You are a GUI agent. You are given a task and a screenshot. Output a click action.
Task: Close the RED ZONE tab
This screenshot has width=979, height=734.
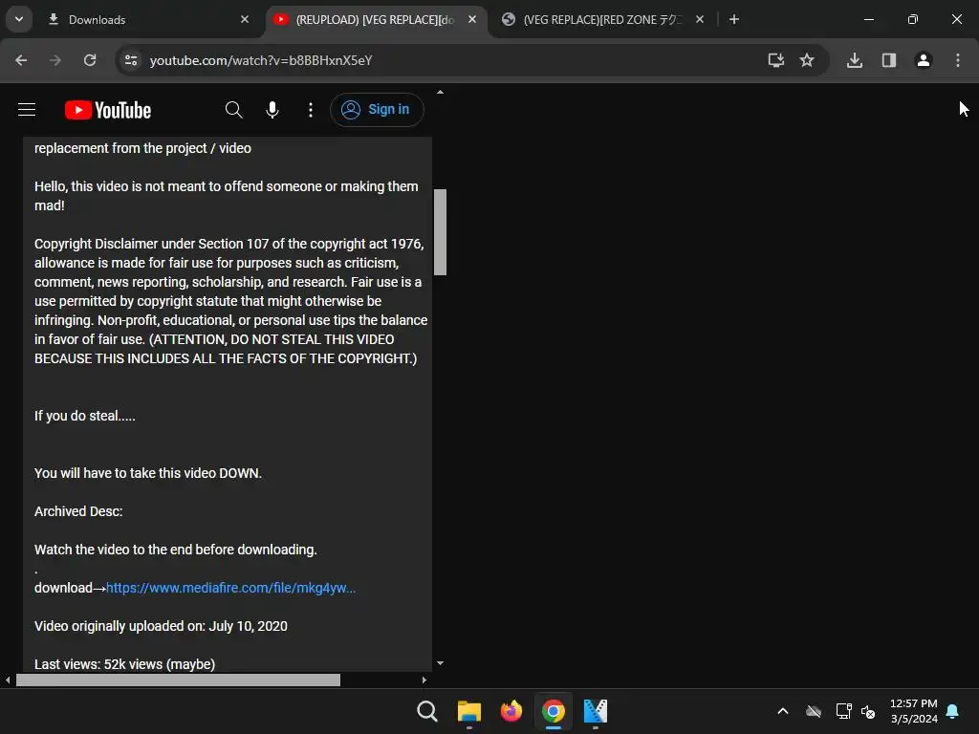tap(700, 19)
